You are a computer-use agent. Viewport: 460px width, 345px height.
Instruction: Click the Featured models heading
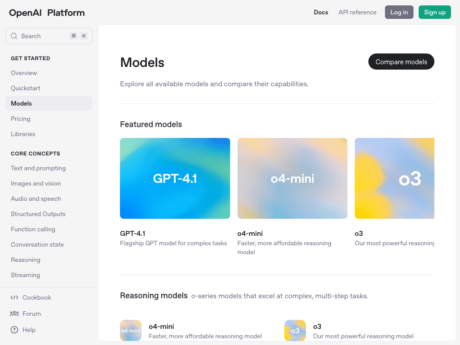151,124
